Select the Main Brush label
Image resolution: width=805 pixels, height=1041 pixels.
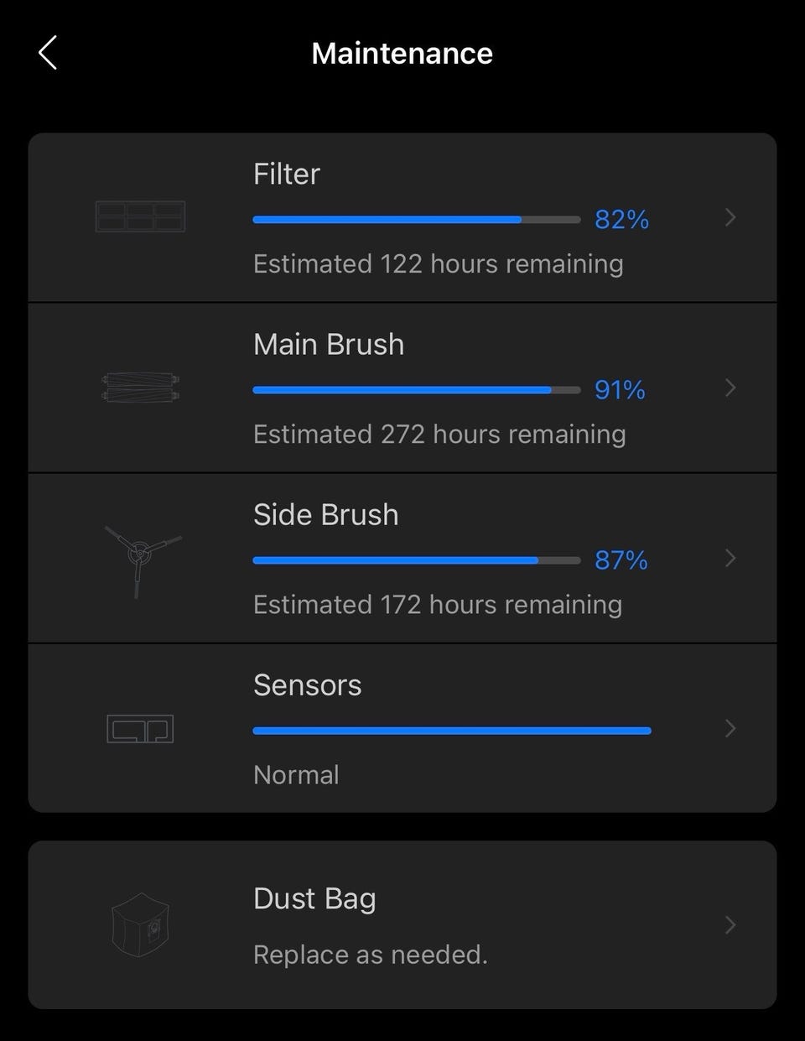(x=329, y=344)
